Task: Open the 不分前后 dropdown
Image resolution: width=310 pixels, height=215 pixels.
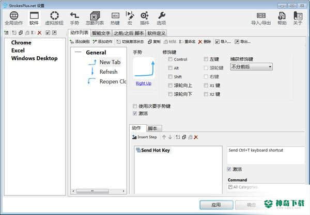Action: (251, 67)
